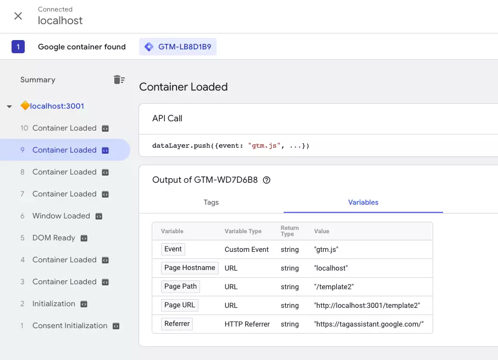Screen dimensions: 498x360
Task: Open the Summary view
Action: tap(38, 80)
